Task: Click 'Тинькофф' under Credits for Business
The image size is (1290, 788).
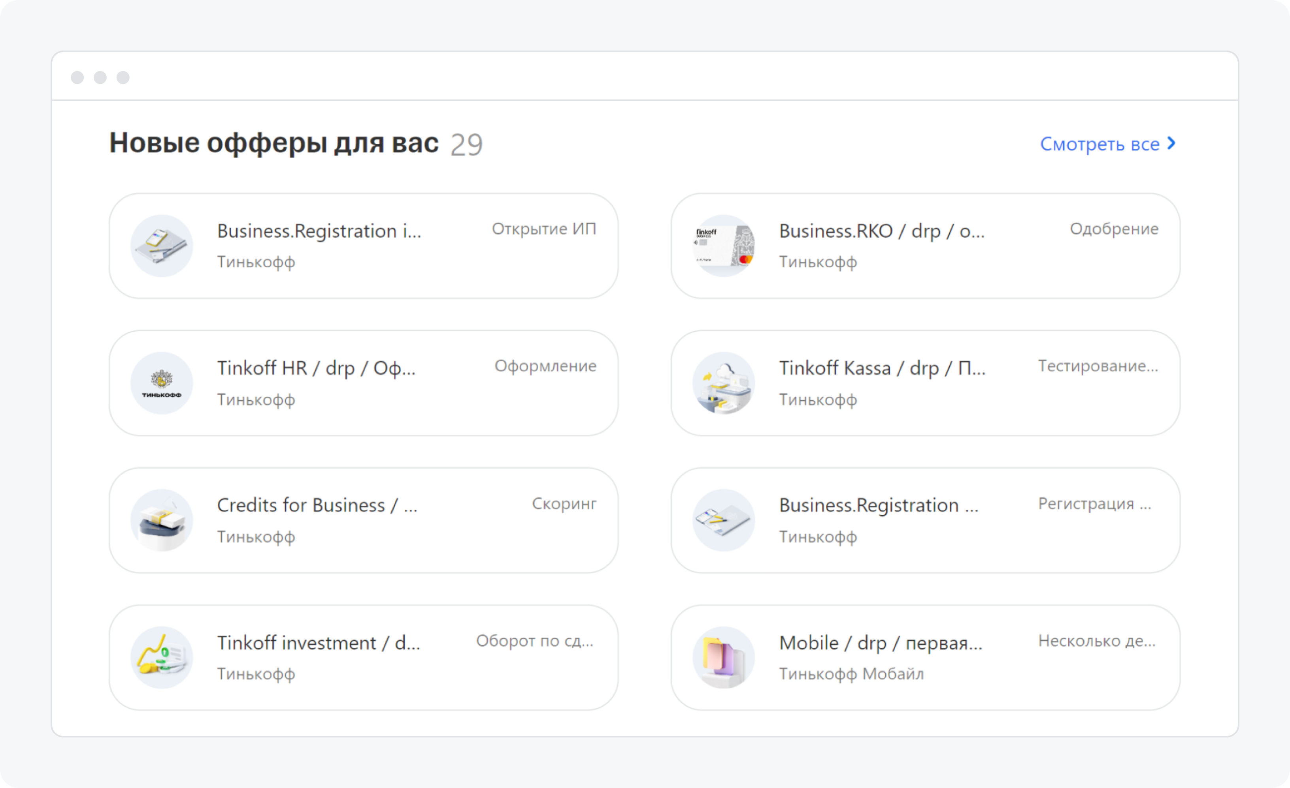Action: coord(256,537)
